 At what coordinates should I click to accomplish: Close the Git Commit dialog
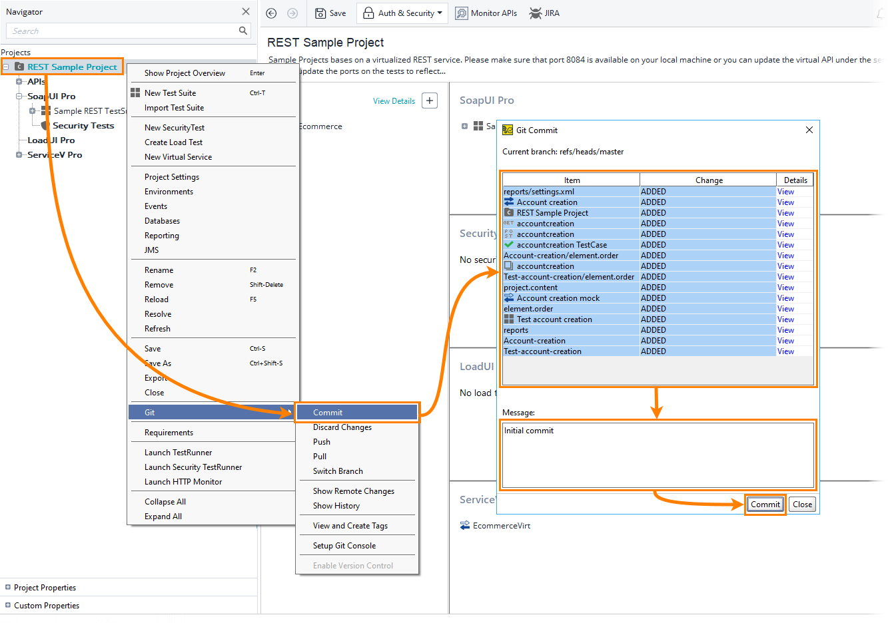(809, 130)
